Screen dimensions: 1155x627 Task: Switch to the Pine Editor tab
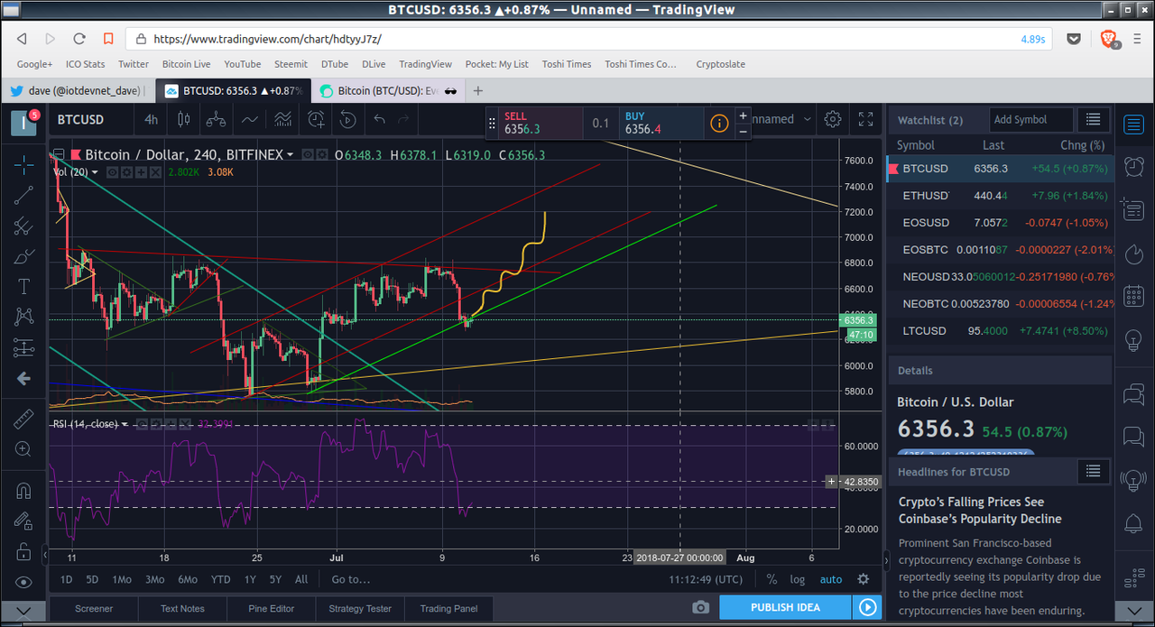pyautogui.click(x=272, y=608)
